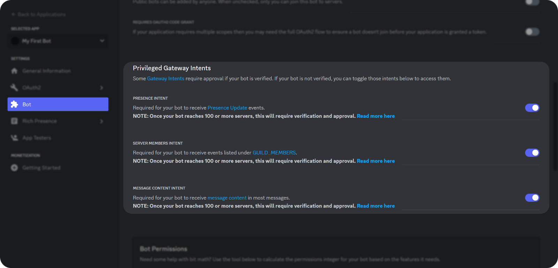Toggle Requires OAuth2 Code Grant switch
558x268 pixels.
(532, 32)
